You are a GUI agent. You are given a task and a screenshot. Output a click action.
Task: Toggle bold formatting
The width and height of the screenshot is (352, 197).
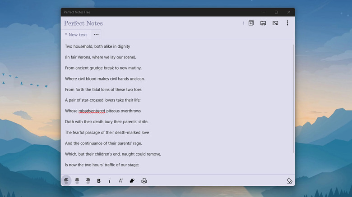coord(99,181)
